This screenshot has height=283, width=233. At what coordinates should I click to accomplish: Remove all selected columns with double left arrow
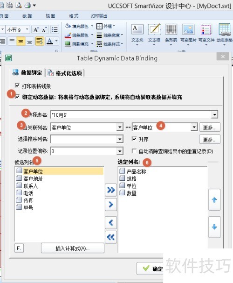click(x=111, y=237)
